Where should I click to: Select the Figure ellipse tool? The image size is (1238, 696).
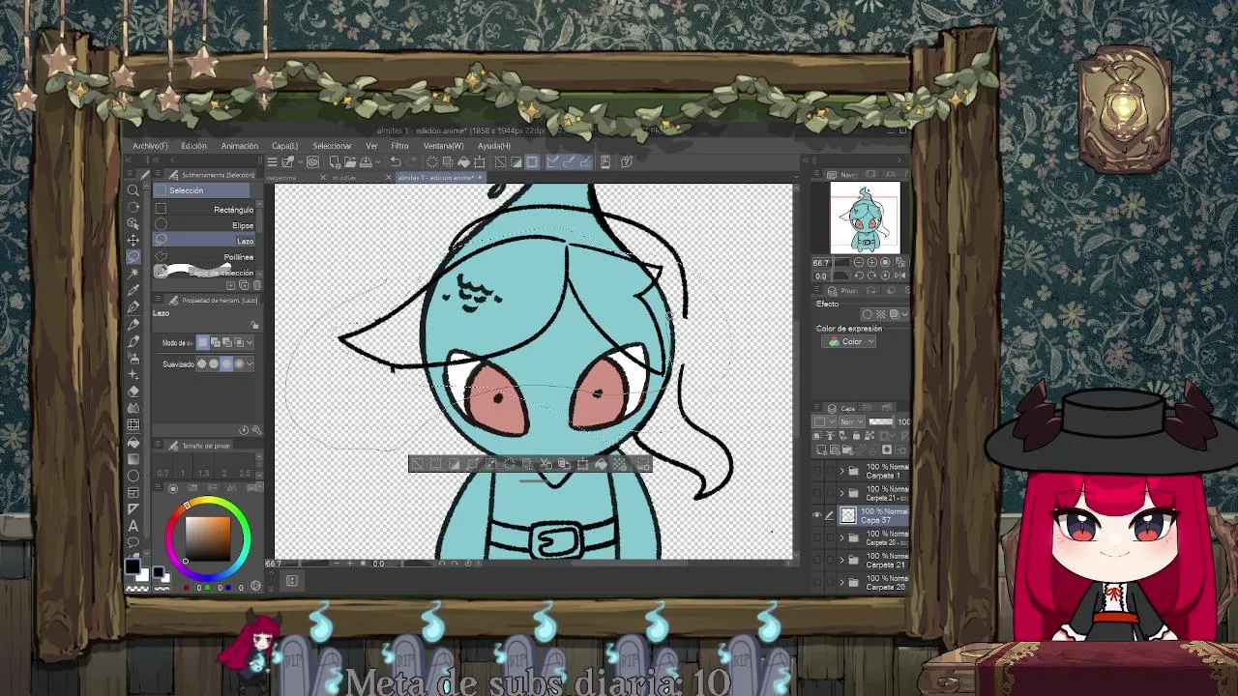click(x=133, y=476)
